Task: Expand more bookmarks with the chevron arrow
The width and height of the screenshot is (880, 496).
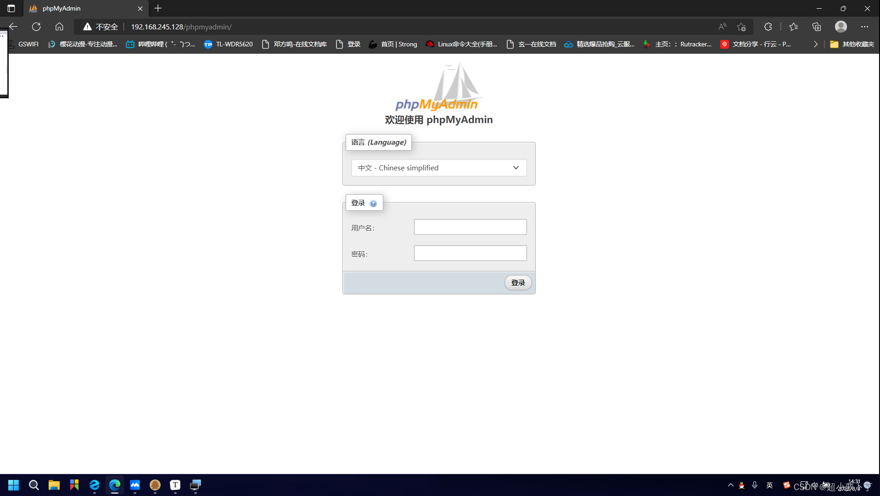Action: pos(815,44)
